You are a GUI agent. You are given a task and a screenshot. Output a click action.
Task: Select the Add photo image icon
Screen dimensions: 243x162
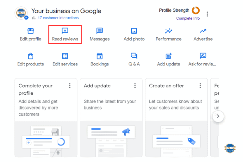coord(134,31)
